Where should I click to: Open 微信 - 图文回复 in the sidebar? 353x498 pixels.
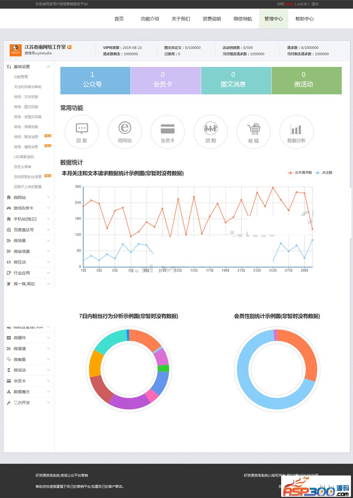26,107
